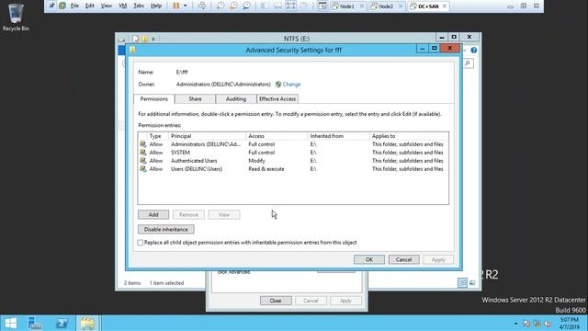Click the VMware pause button icon

pos(175,6)
